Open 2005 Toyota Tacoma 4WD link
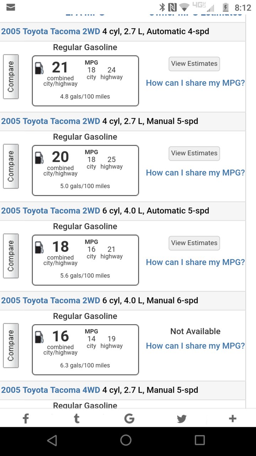This screenshot has width=256, height=456. coord(50,390)
